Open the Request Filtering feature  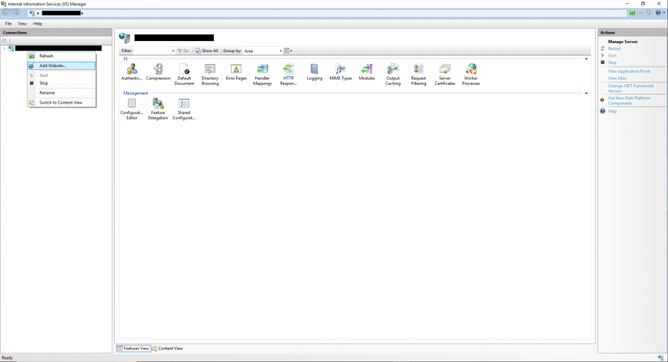pyautogui.click(x=419, y=69)
